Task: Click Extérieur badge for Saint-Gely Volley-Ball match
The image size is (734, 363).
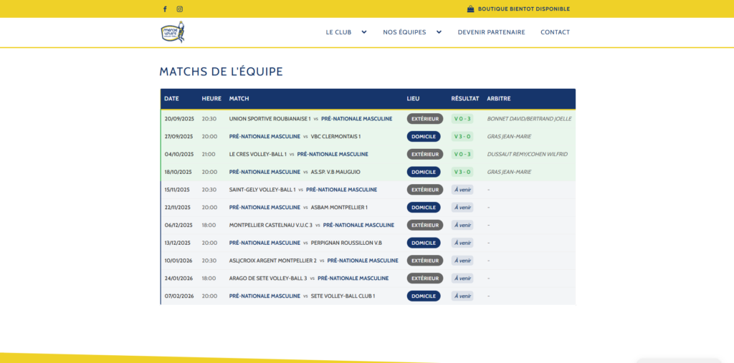Action: (425, 190)
